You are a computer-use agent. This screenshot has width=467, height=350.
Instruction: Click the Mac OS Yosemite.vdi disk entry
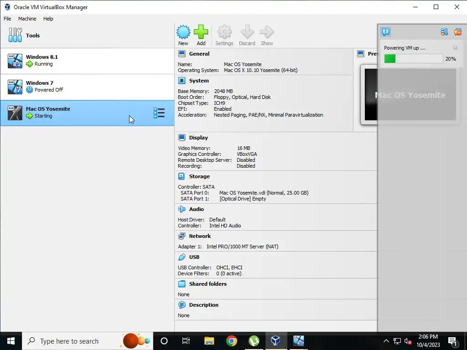click(x=264, y=193)
